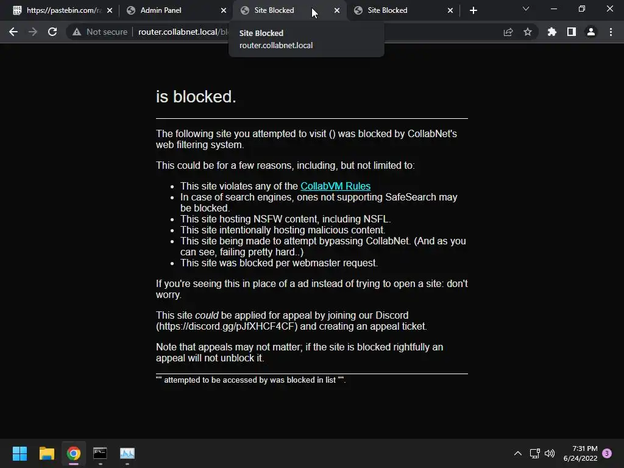Open network status tray icon
Viewport: 624px width, 468px height.
click(535, 453)
